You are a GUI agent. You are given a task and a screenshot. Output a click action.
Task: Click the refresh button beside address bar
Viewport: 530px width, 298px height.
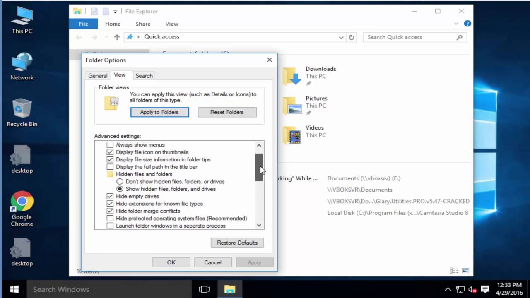point(352,37)
